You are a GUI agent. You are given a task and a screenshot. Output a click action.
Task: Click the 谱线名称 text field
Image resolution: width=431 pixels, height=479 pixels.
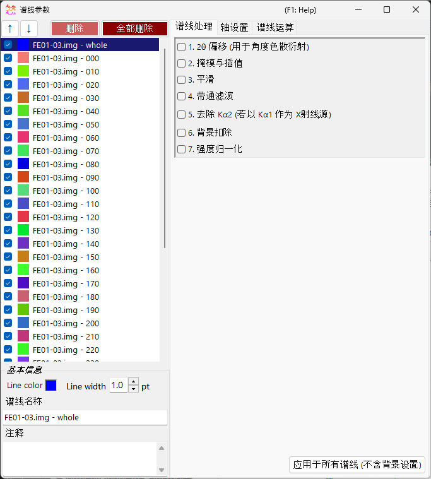pos(85,418)
